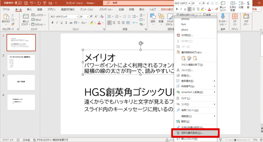Click the Format Painter brush in the Clipboard group
The height and width of the screenshot is (142, 263).
[x=13, y=24]
